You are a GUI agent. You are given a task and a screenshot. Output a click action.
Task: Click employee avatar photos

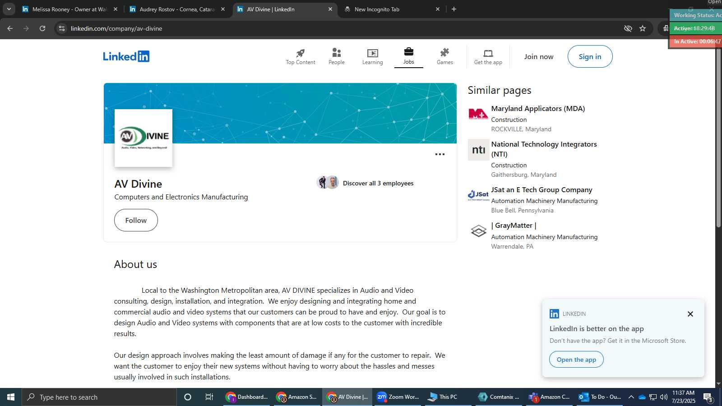tap(328, 182)
